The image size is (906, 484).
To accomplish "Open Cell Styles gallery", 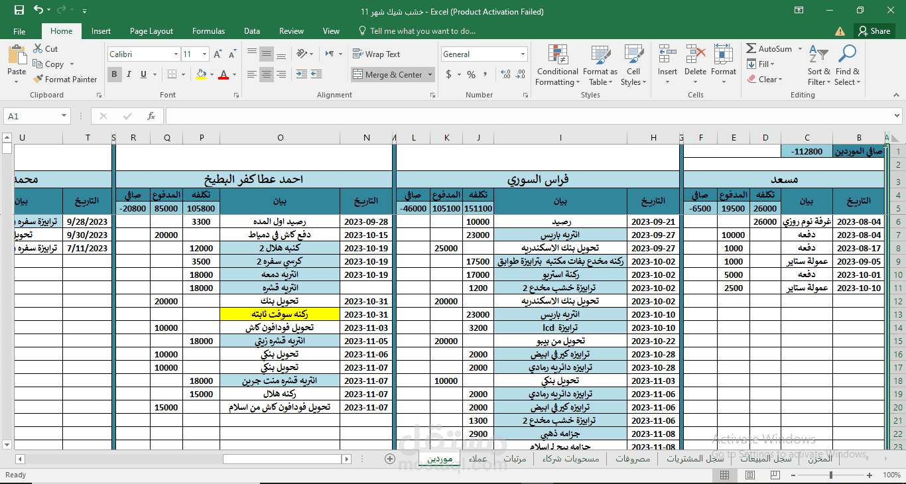I will coord(633,65).
